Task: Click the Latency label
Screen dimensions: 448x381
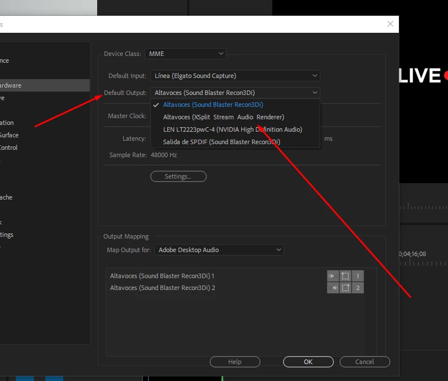Action: [134, 138]
